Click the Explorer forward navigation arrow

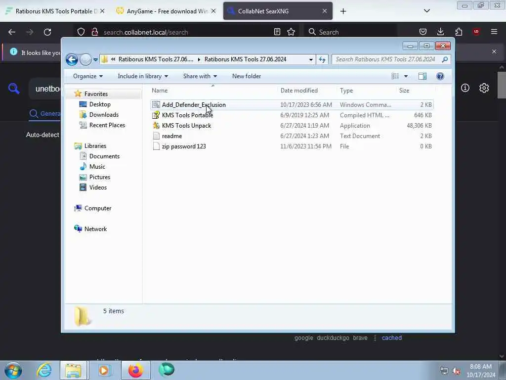click(x=85, y=59)
